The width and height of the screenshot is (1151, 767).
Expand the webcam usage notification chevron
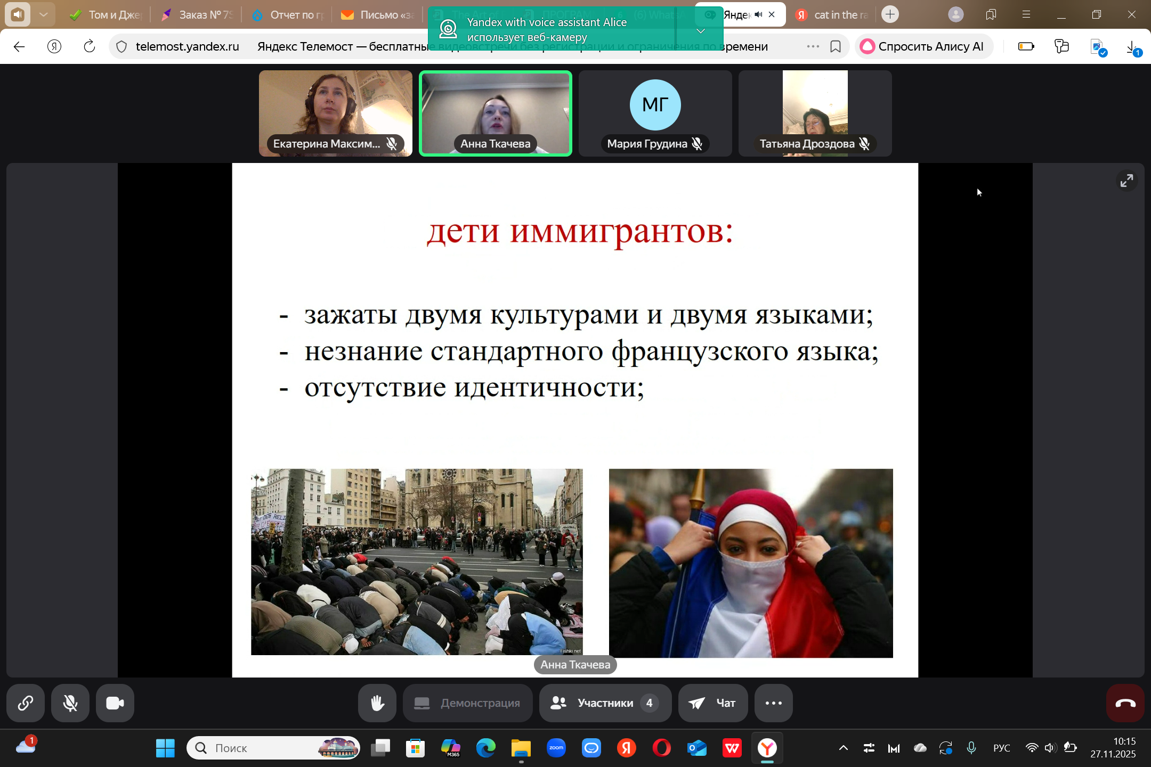point(701,31)
